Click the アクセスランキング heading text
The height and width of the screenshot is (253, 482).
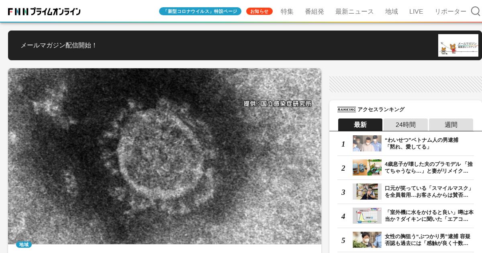tap(381, 109)
